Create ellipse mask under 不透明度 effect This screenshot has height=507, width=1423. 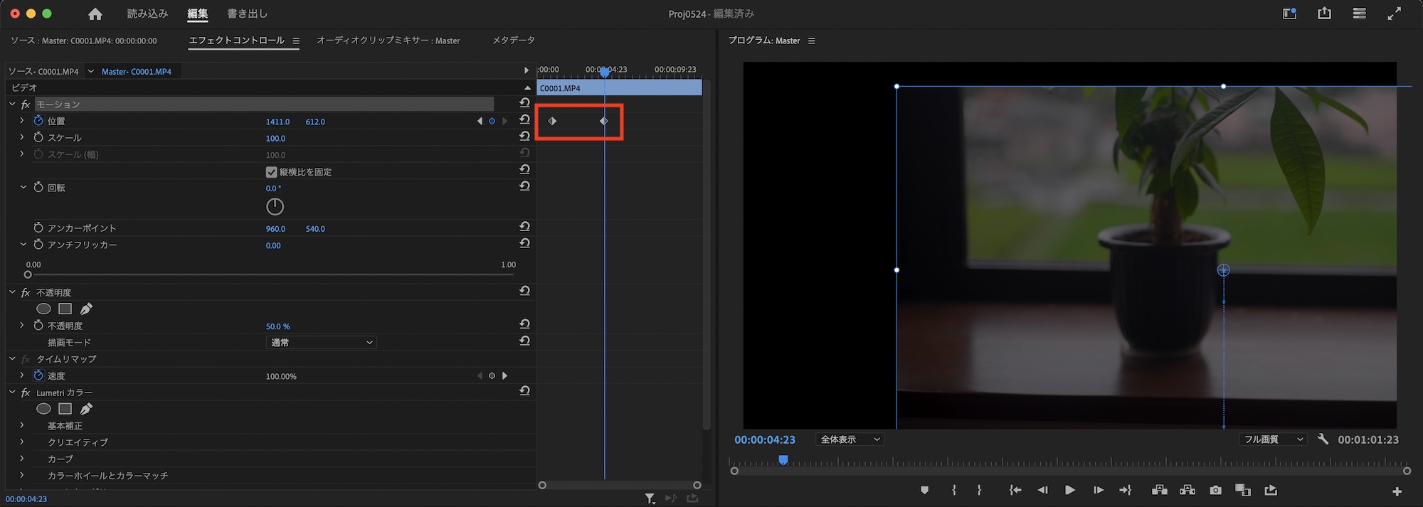43,309
